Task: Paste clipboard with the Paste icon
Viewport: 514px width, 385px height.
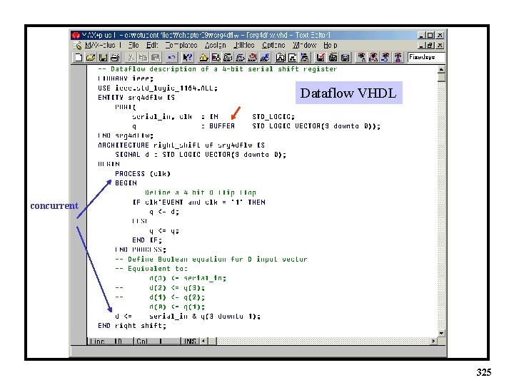Action: coord(156,58)
